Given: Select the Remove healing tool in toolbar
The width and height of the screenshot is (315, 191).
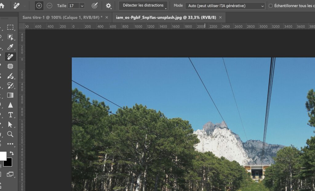Looking at the screenshot, I should [10, 57].
